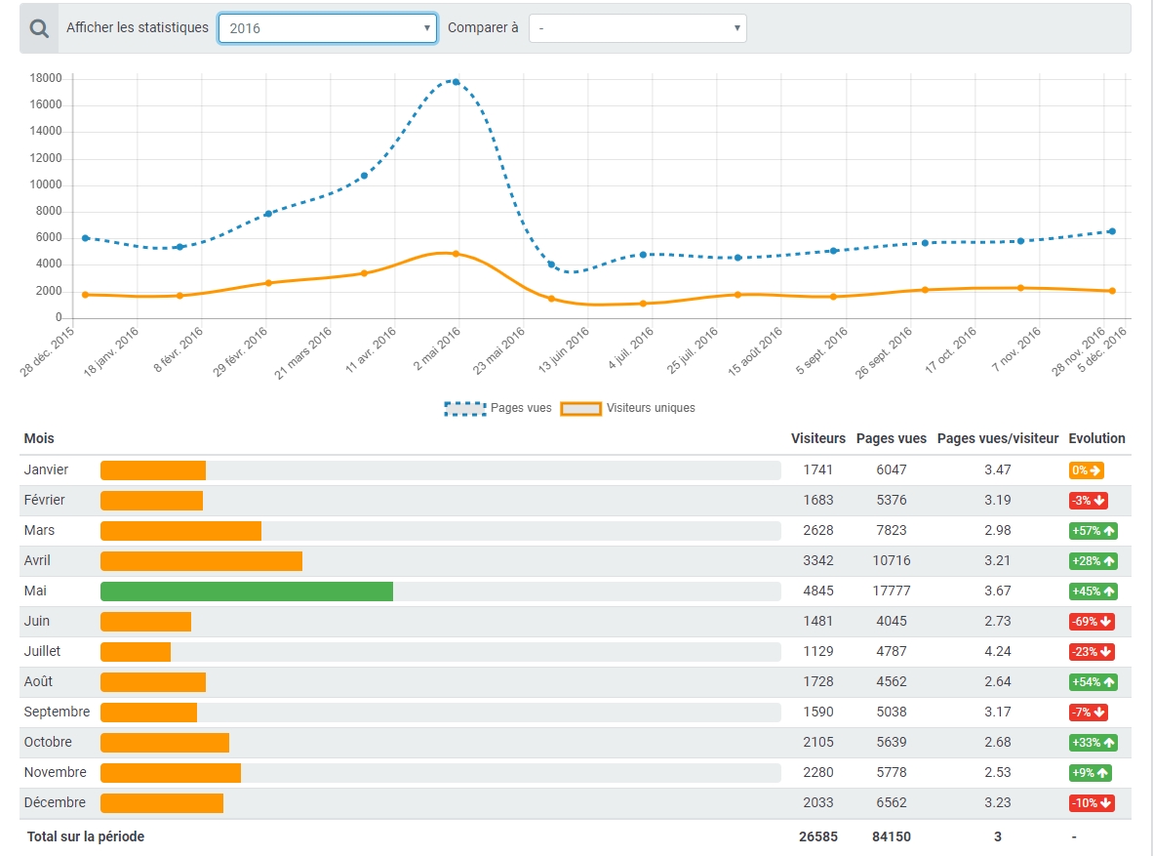The height and width of the screenshot is (856, 1153).
Task: Select the green Mai visitors bar
Action: pos(247,591)
